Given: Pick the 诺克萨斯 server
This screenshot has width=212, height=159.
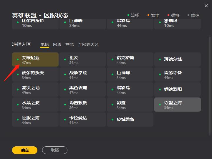Looking at the screenshot, I should pos(130,59).
